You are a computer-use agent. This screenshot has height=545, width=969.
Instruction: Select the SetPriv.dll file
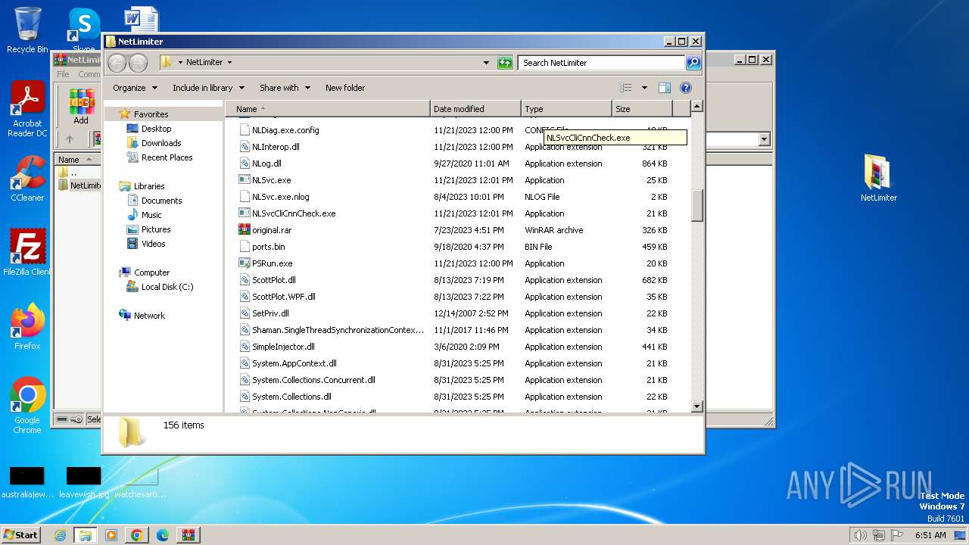(270, 313)
